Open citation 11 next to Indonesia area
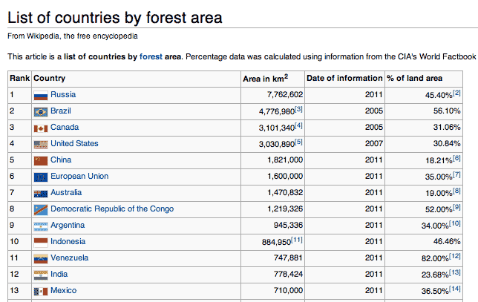 click(296, 240)
